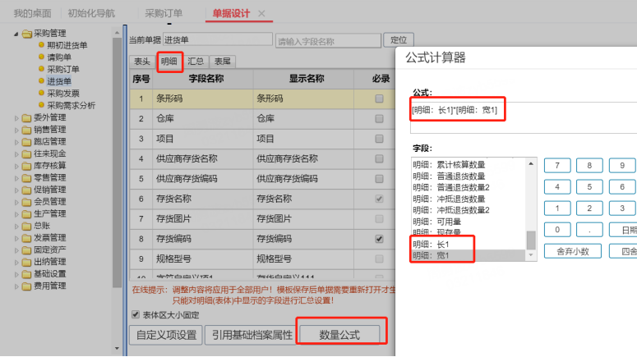Viewport: 637px width, 357px height.
Task: Open the 汇总 tab
Action: tap(196, 62)
